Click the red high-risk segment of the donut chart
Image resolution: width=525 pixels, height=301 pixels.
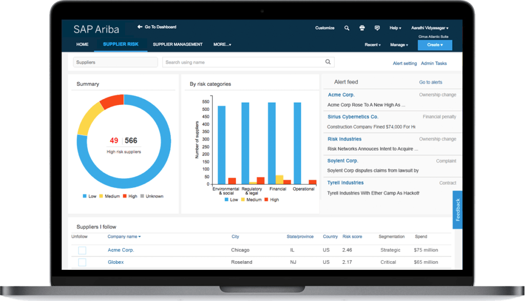(x=112, y=102)
